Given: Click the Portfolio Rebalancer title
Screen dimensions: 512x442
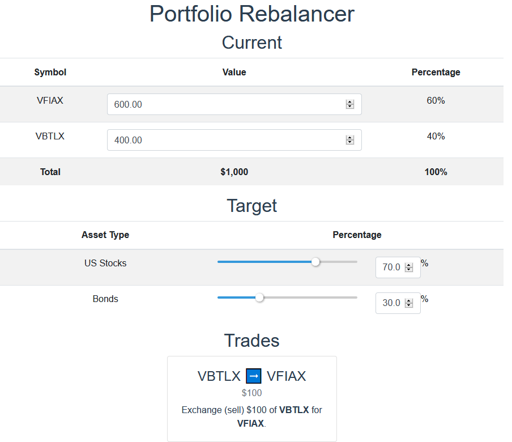Looking at the screenshot, I should point(252,14).
